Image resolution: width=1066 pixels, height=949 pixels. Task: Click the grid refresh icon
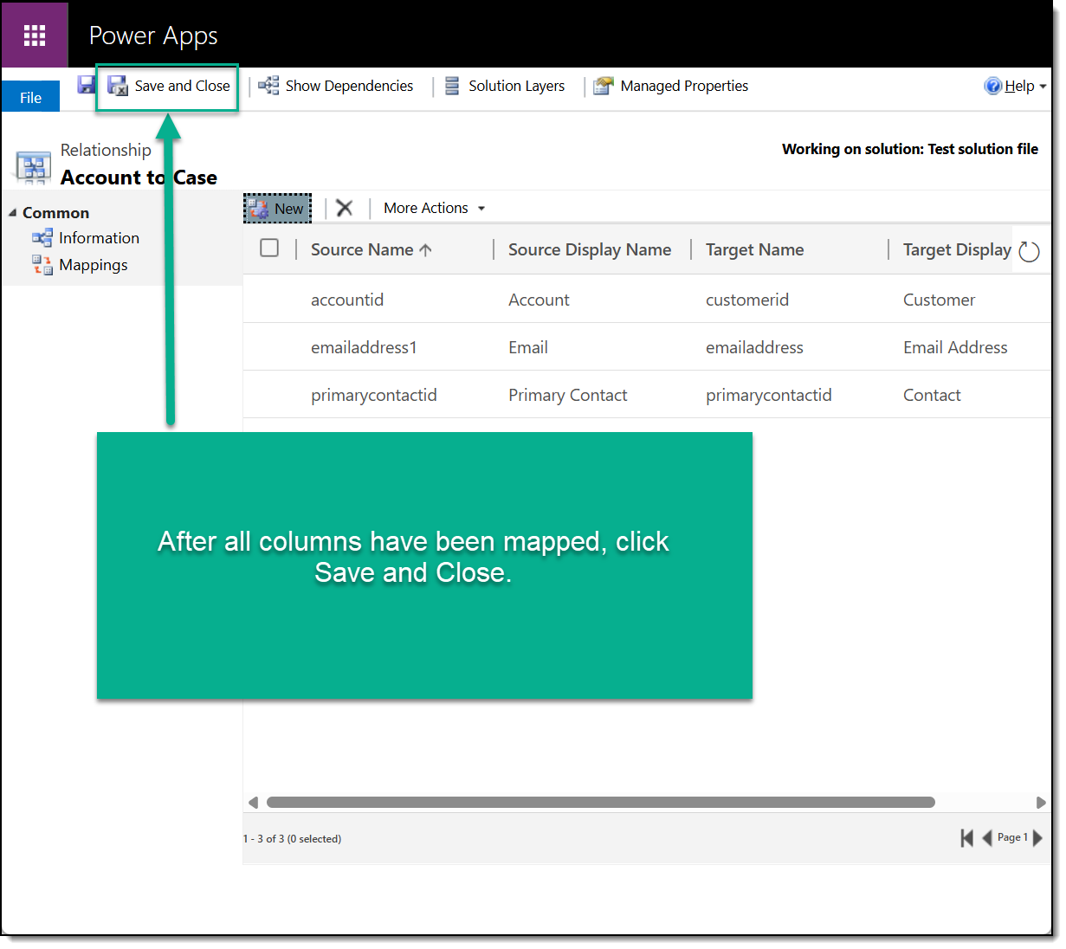coord(1029,251)
